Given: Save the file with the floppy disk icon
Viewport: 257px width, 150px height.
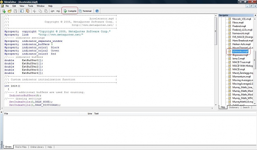Looking at the screenshot, I should coord(15,11).
